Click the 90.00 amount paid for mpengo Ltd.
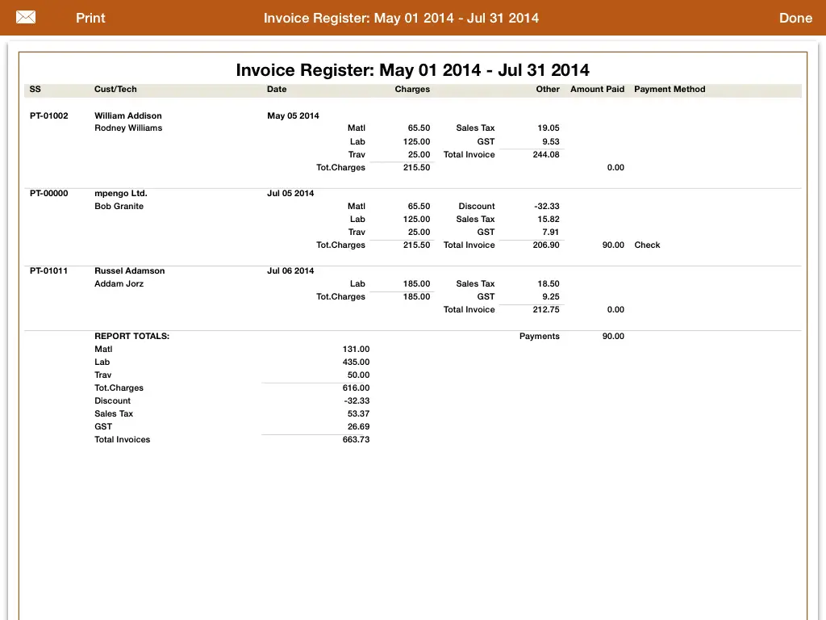This screenshot has width=826, height=620. point(613,245)
